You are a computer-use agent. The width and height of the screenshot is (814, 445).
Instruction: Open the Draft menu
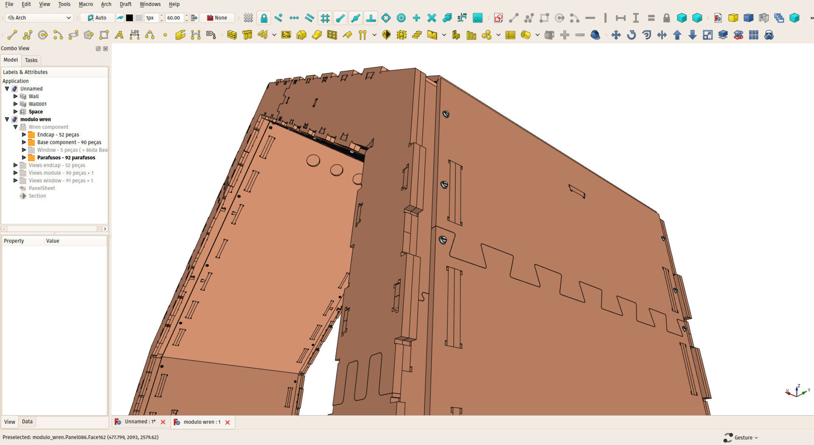pos(125,4)
